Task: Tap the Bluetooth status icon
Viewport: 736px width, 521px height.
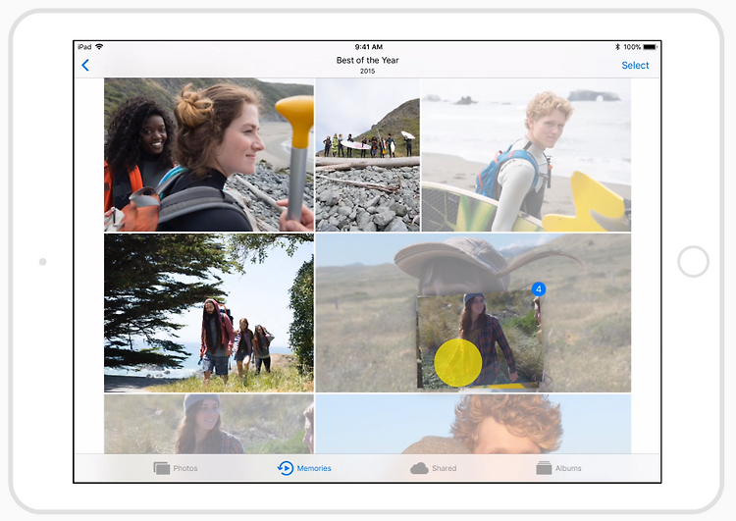Action: tap(617, 47)
